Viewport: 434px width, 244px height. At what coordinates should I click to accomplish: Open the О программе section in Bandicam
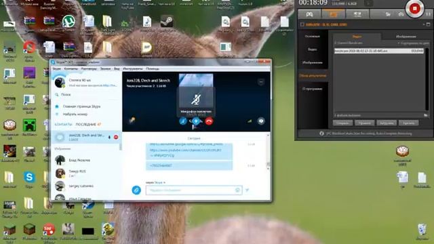(313, 89)
